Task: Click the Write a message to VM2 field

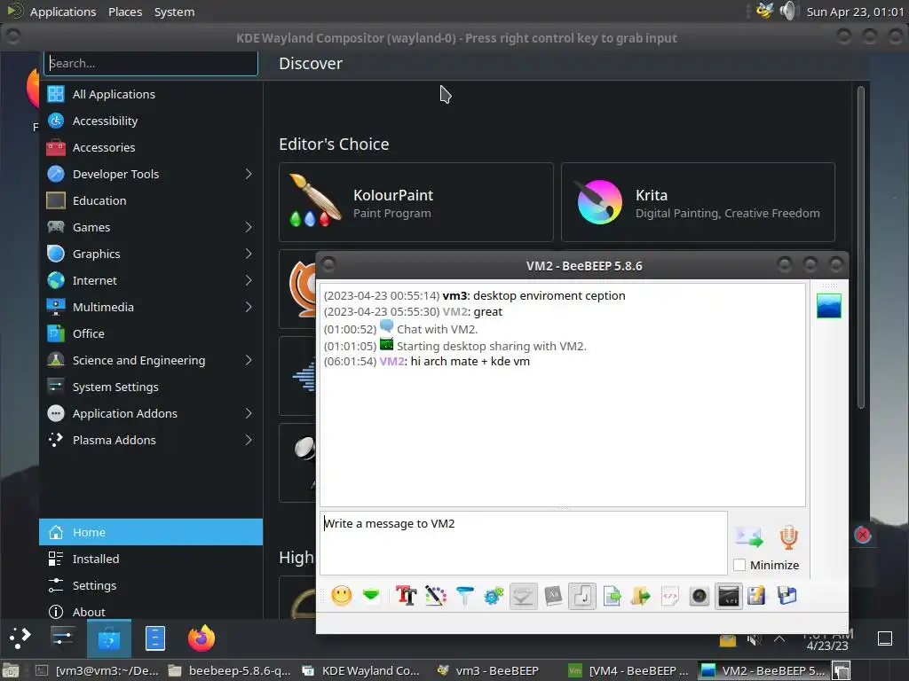Action: point(524,543)
